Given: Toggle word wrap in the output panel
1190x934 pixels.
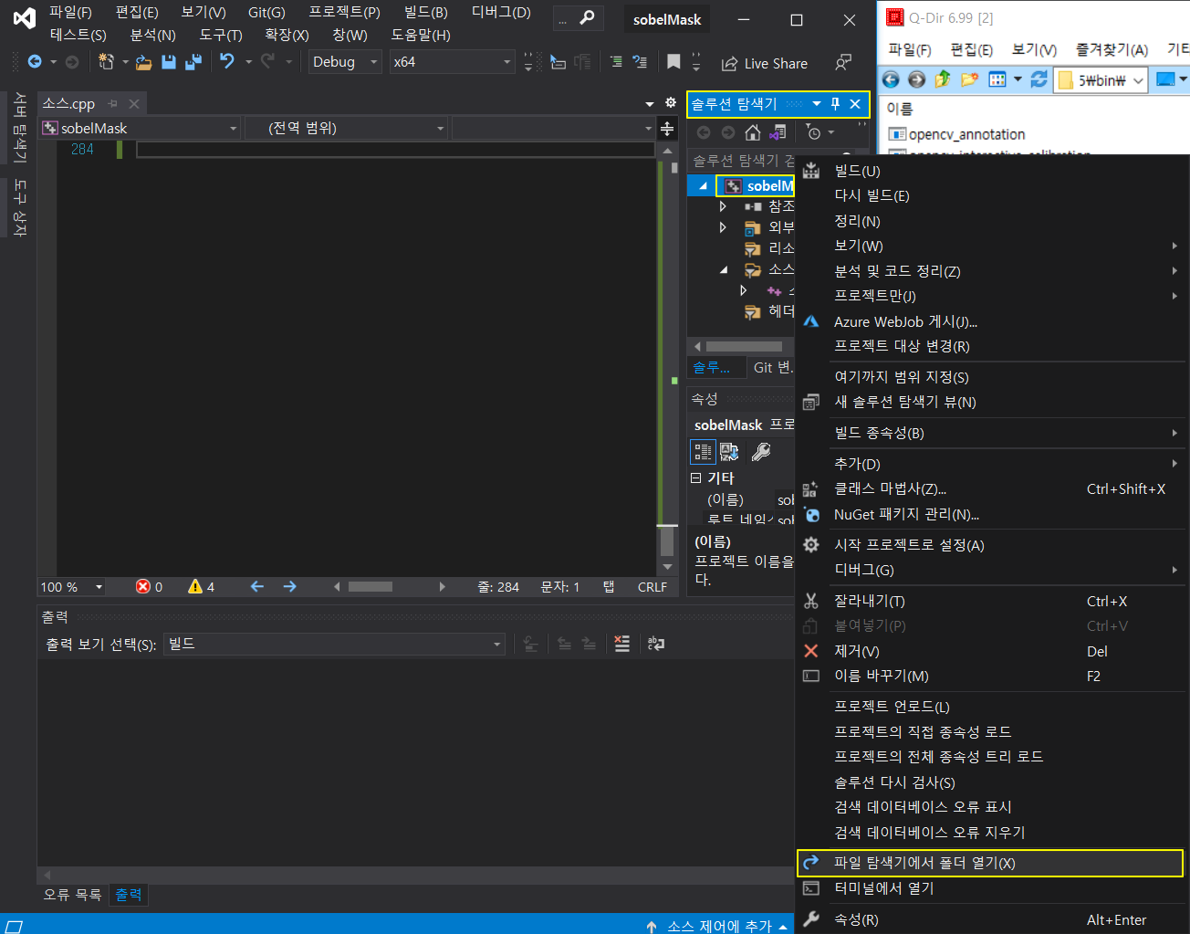Looking at the screenshot, I should (655, 644).
